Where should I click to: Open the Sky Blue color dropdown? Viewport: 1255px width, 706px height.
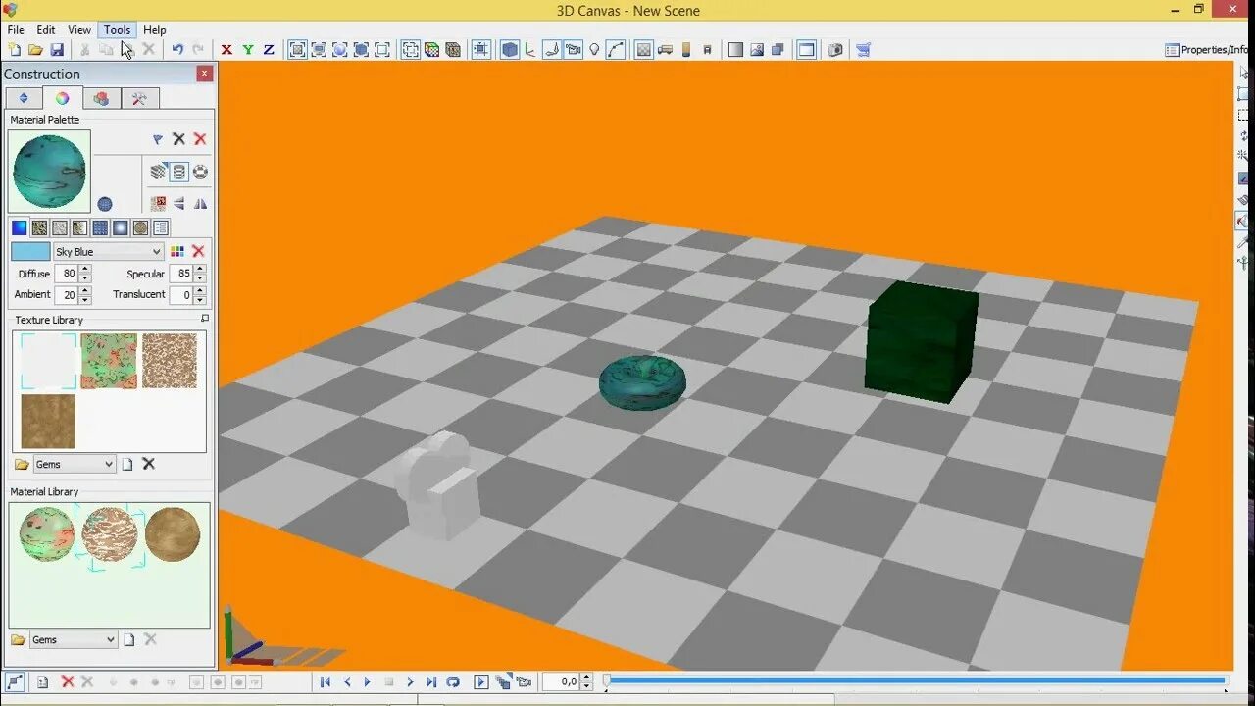(155, 252)
